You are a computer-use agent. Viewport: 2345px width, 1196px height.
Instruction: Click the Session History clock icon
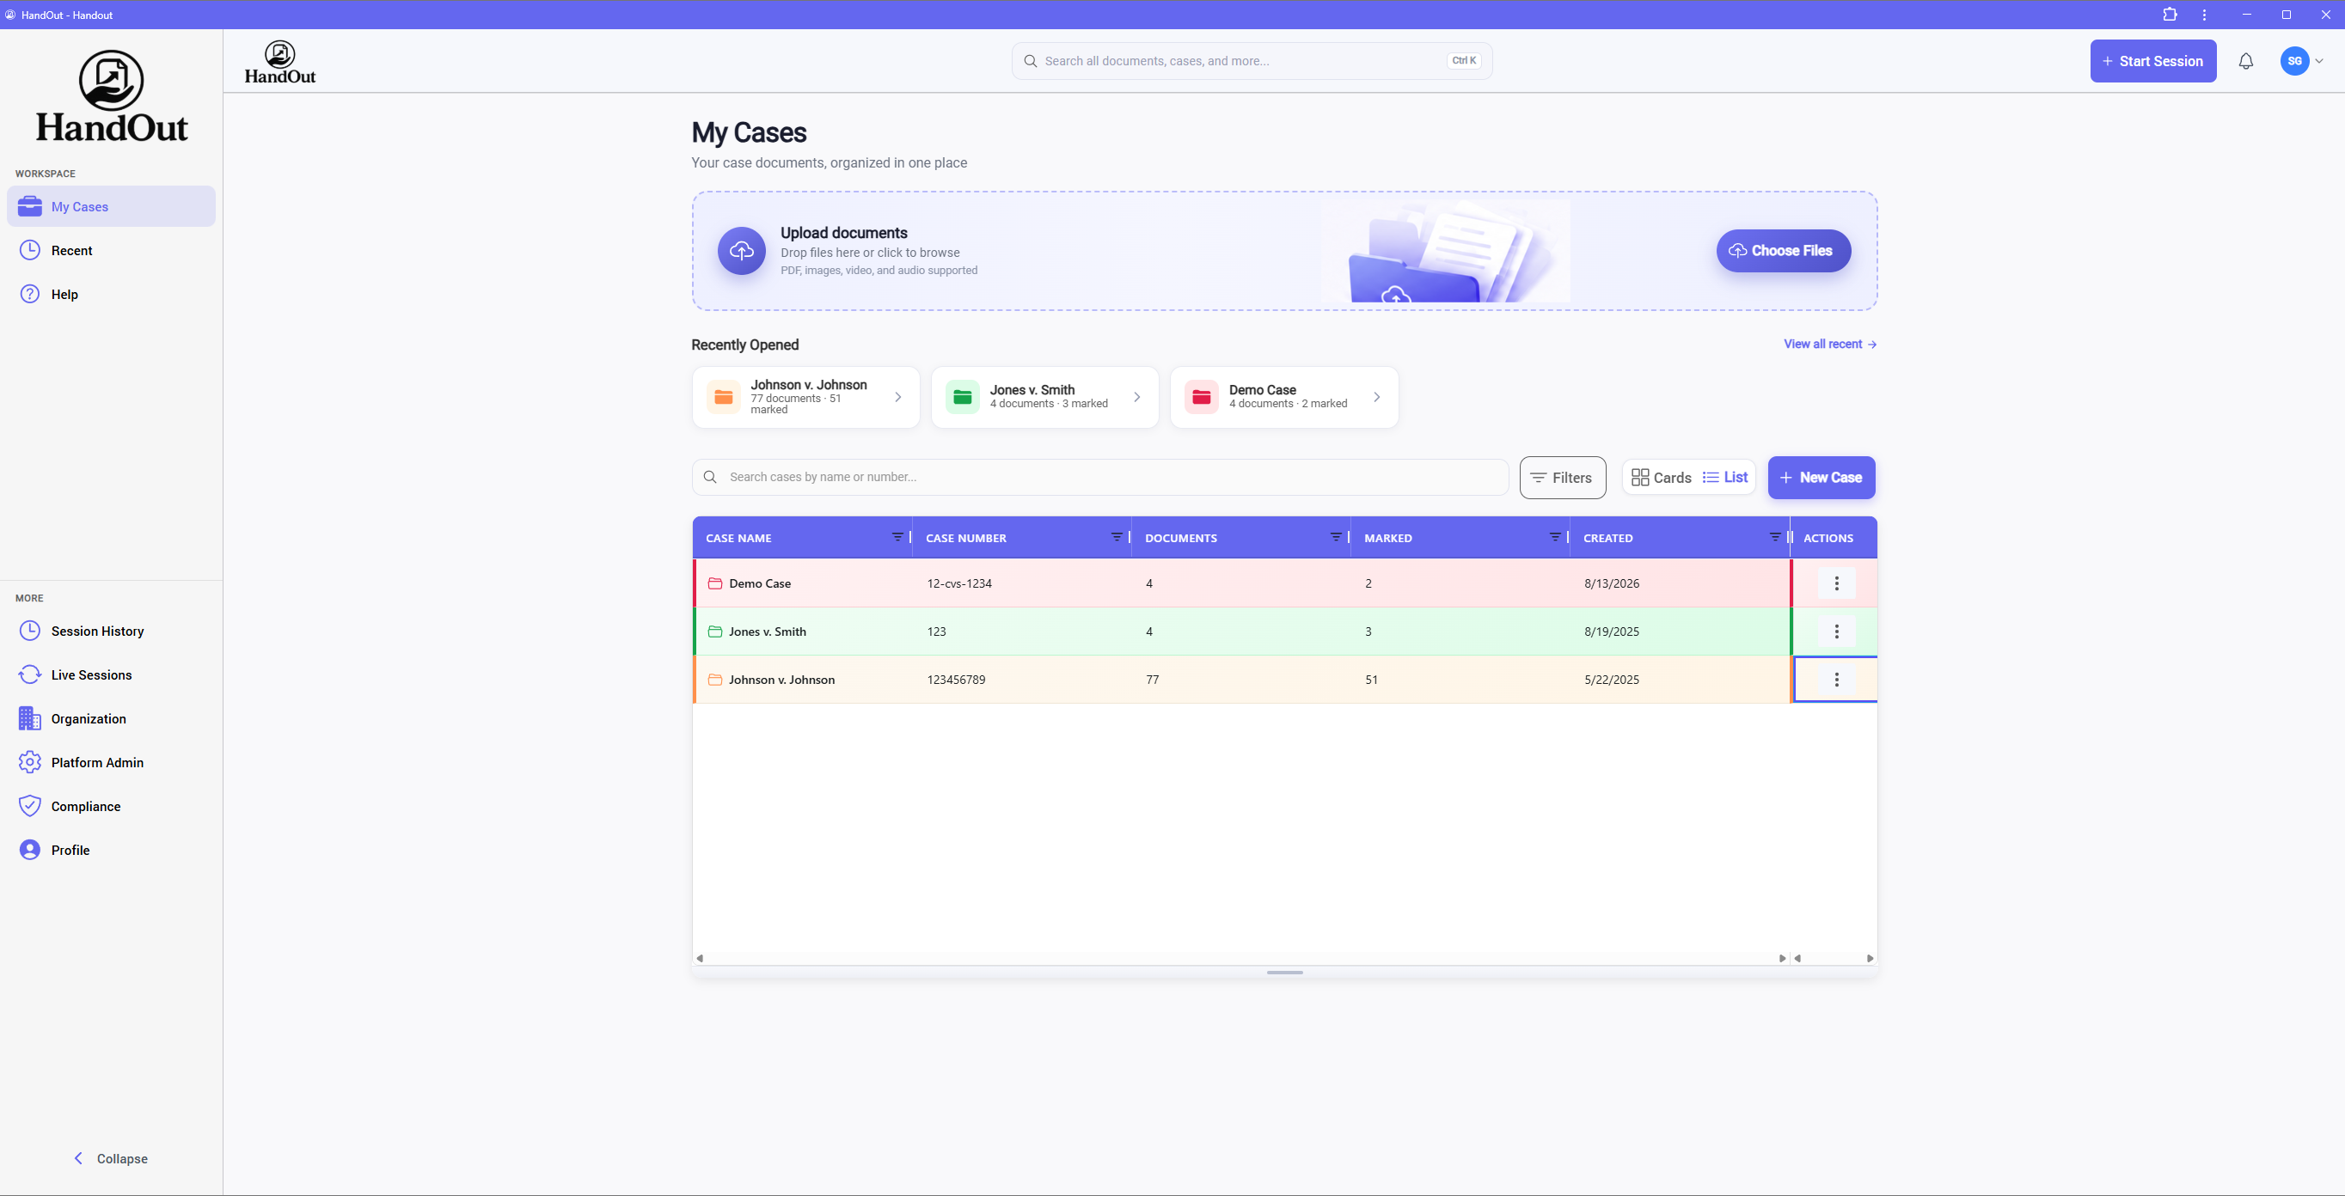[x=30, y=631]
